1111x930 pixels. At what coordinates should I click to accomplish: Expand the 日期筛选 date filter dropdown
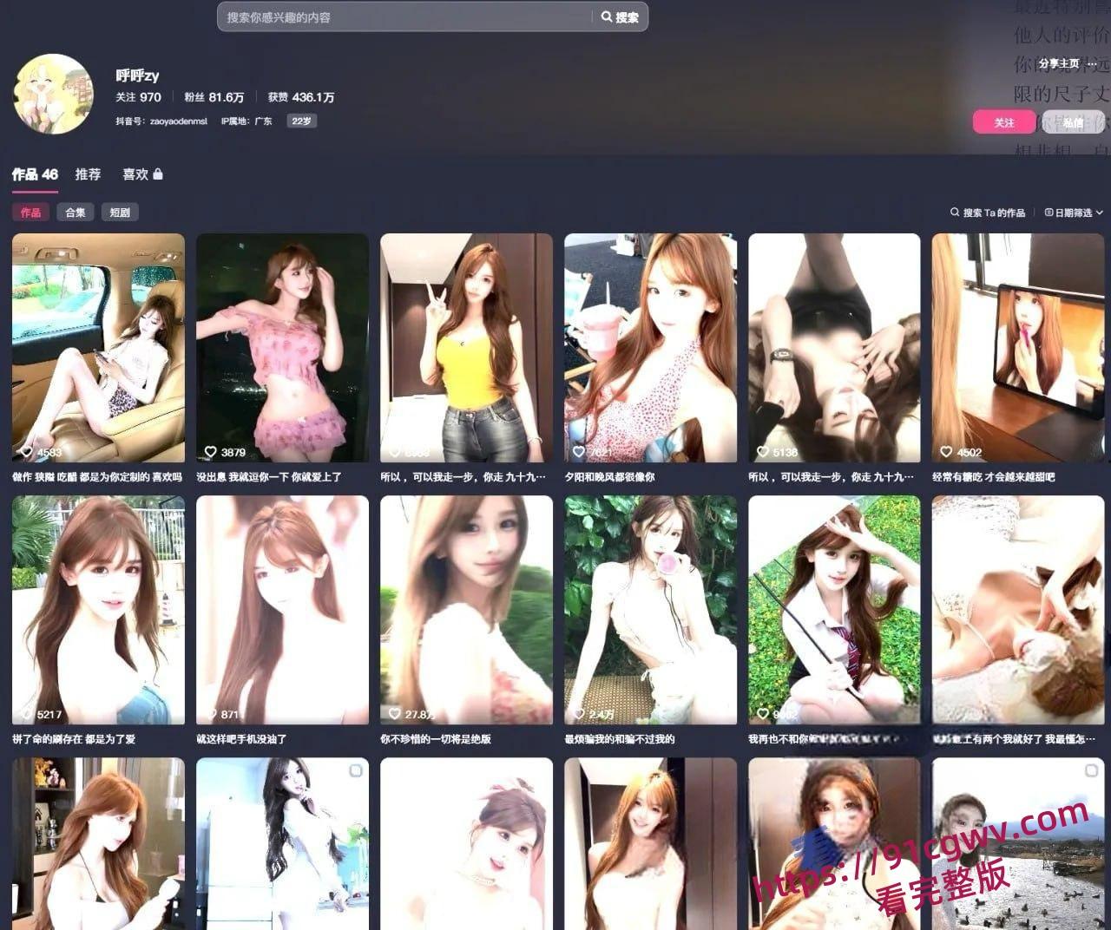click(1074, 213)
